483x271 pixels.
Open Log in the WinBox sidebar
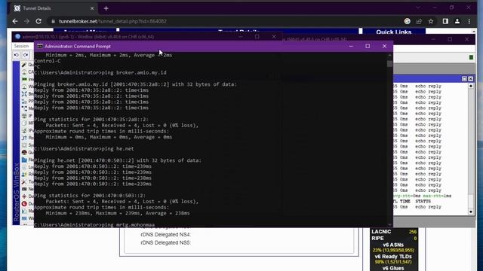(27, 167)
